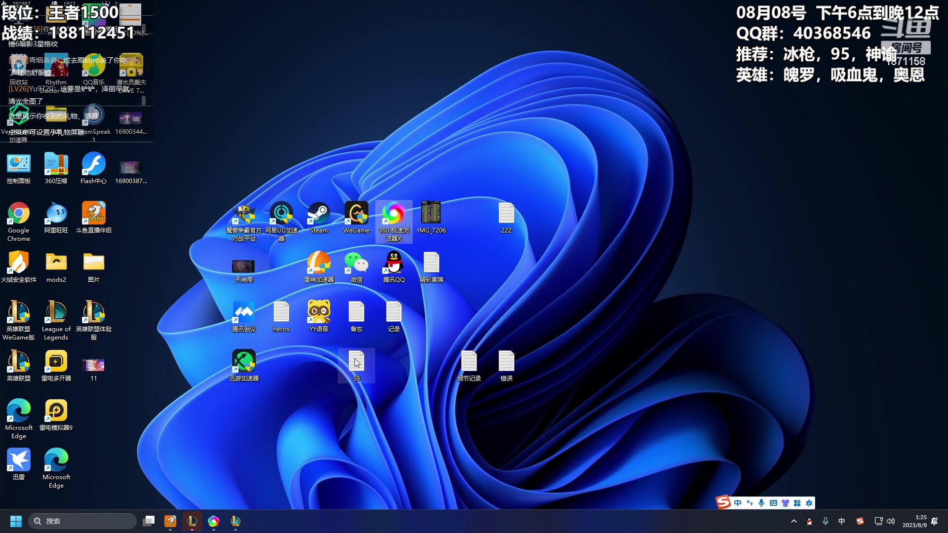
Task: Switch to 斗鱼 app on taskbar
Action: click(170, 521)
